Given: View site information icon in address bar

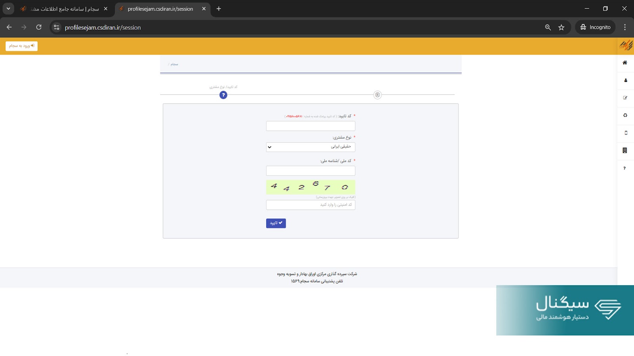Looking at the screenshot, I should coord(57,27).
